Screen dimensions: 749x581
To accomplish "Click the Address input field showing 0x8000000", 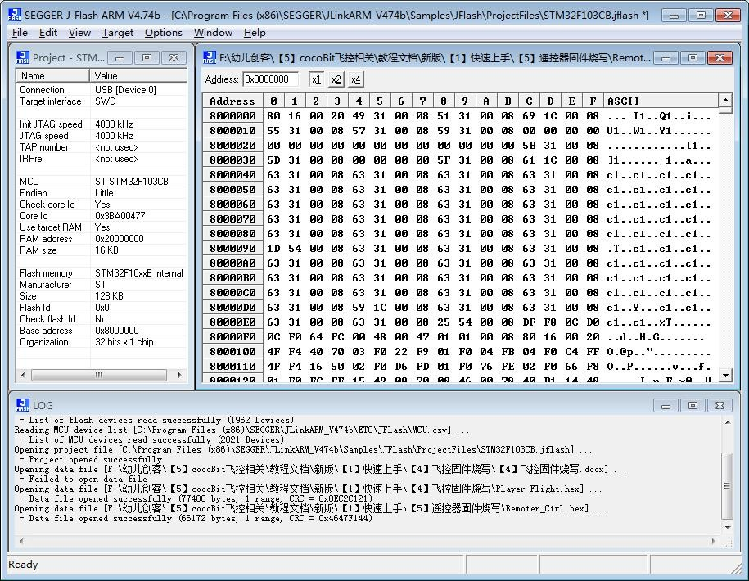I will [x=270, y=79].
